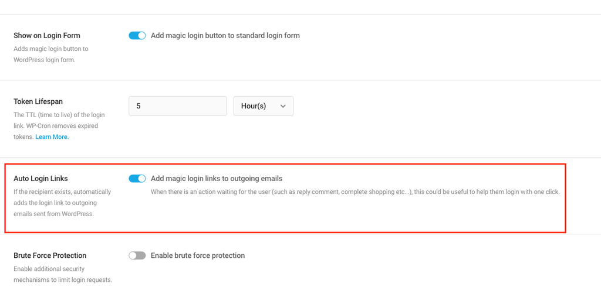The width and height of the screenshot is (601, 300).
Task: Click the 'If the recipient exists' description text
Action: coord(62,202)
